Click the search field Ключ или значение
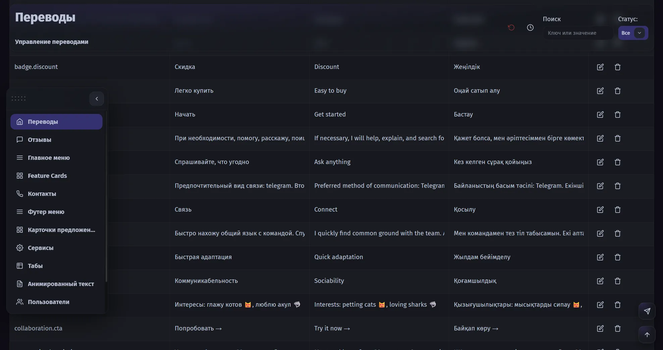 (578, 33)
